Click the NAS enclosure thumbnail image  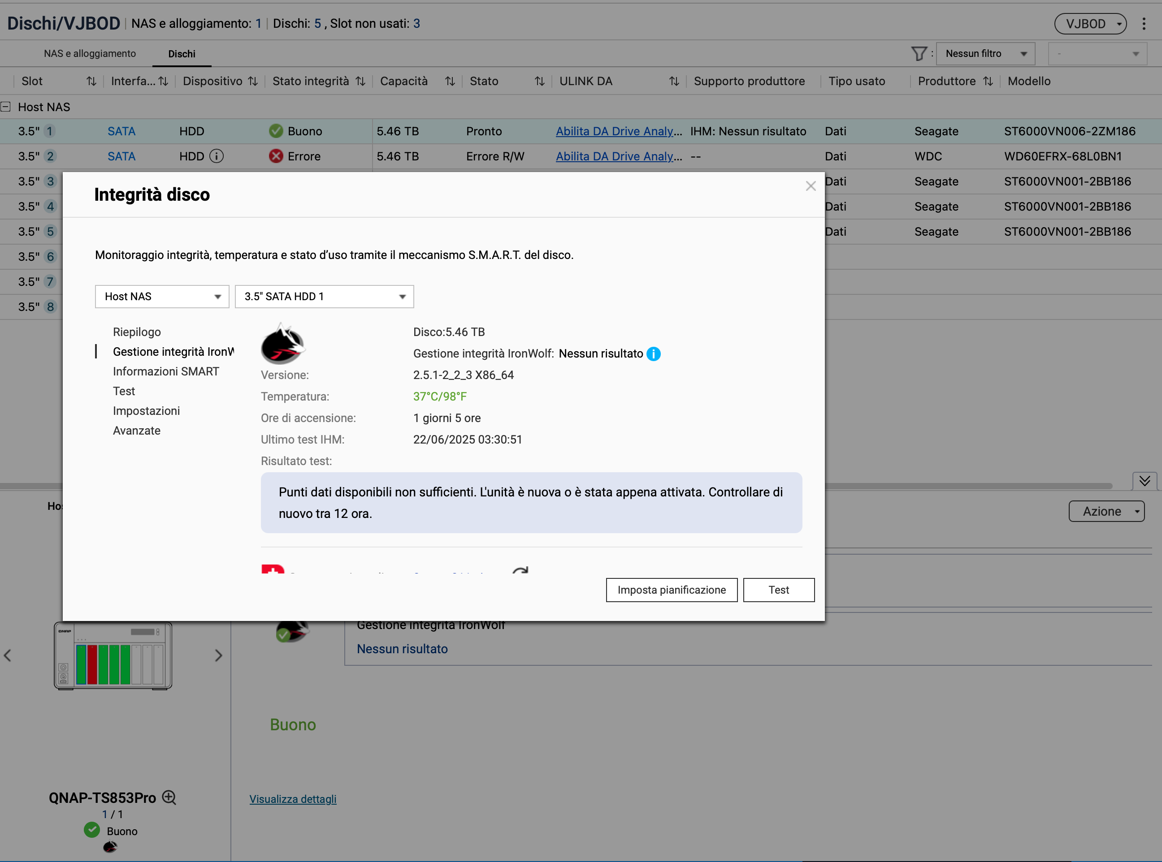point(113,655)
